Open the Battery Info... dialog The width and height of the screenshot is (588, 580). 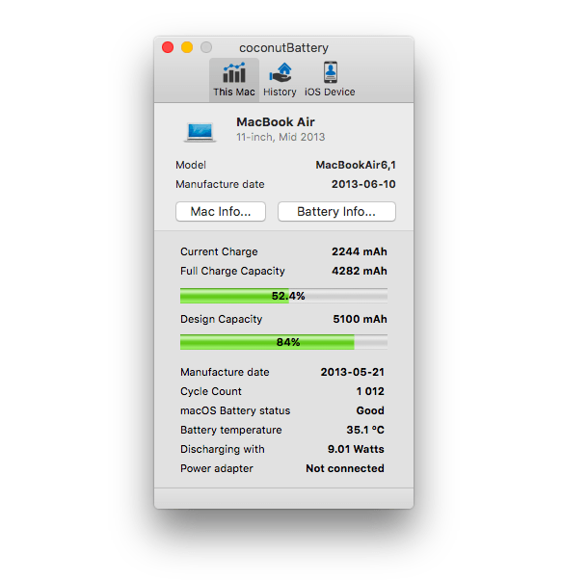(336, 211)
